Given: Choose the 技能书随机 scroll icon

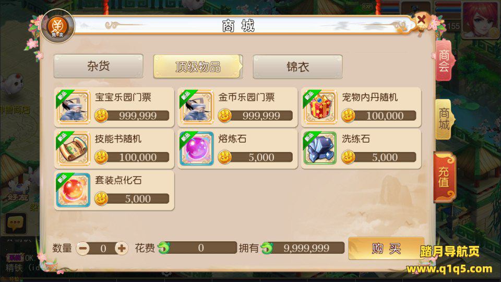Looking at the screenshot, I should point(73,149).
